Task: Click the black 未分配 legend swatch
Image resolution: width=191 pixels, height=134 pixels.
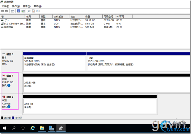Action: click(x=2, y=118)
